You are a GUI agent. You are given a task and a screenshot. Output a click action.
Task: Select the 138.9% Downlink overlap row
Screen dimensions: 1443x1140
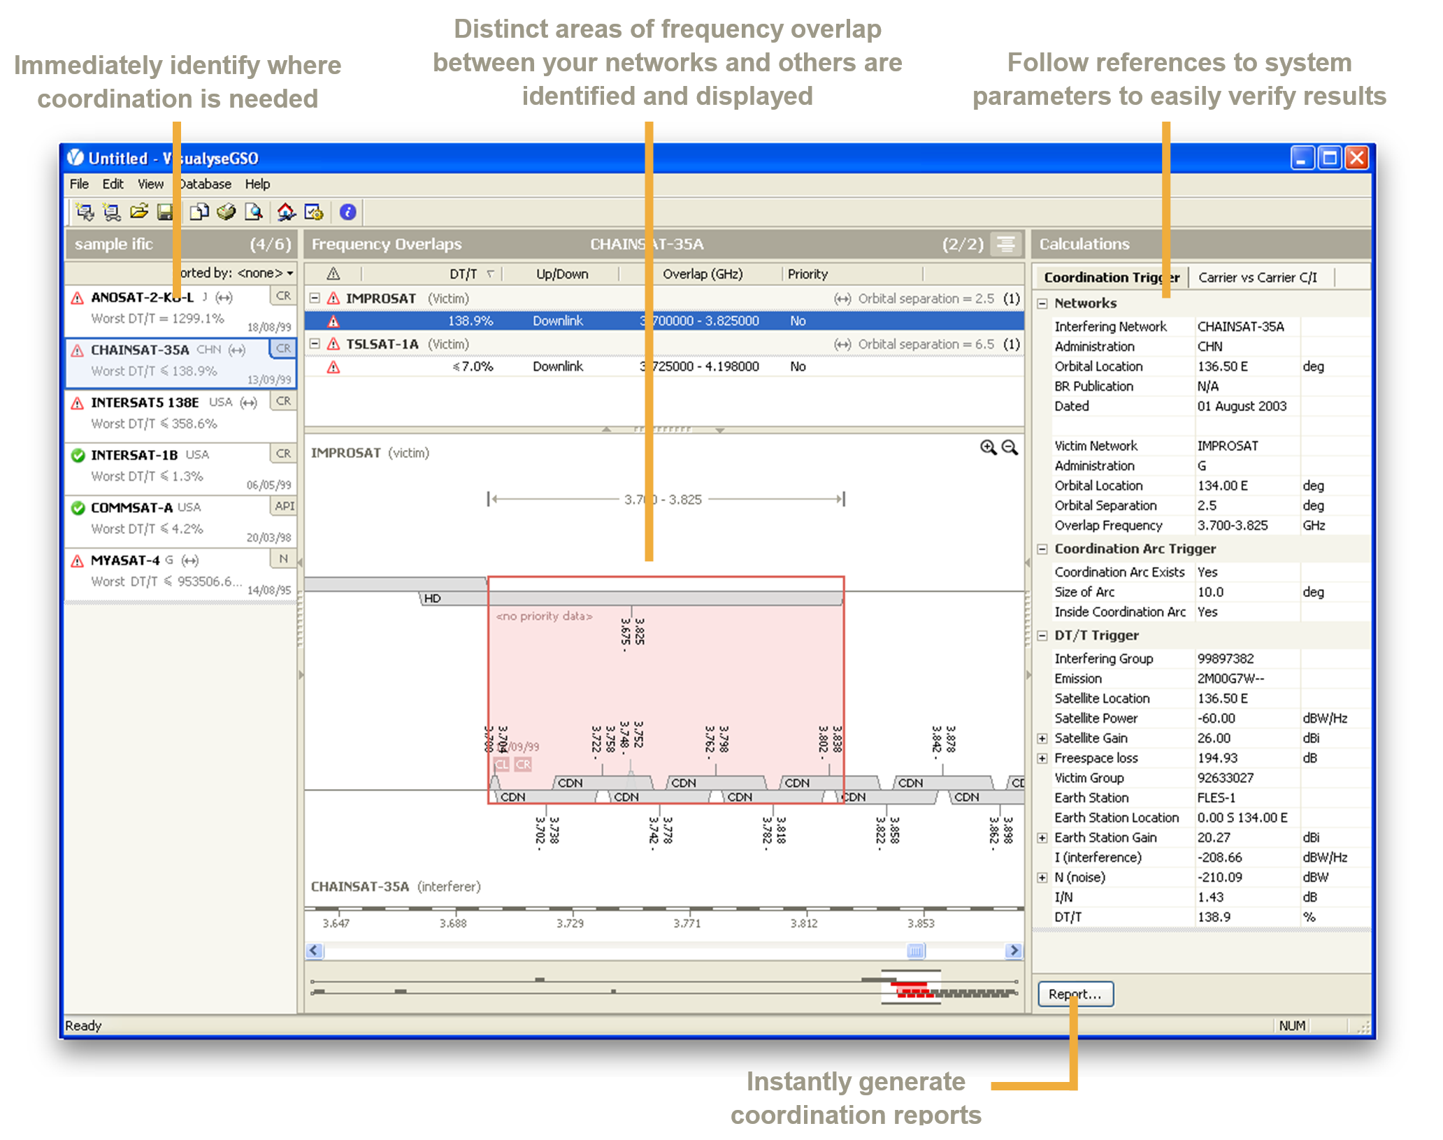(x=664, y=321)
